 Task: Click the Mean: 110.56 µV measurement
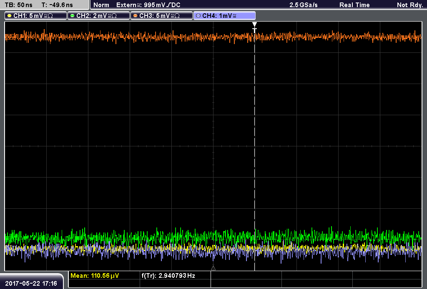click(95, 276)
